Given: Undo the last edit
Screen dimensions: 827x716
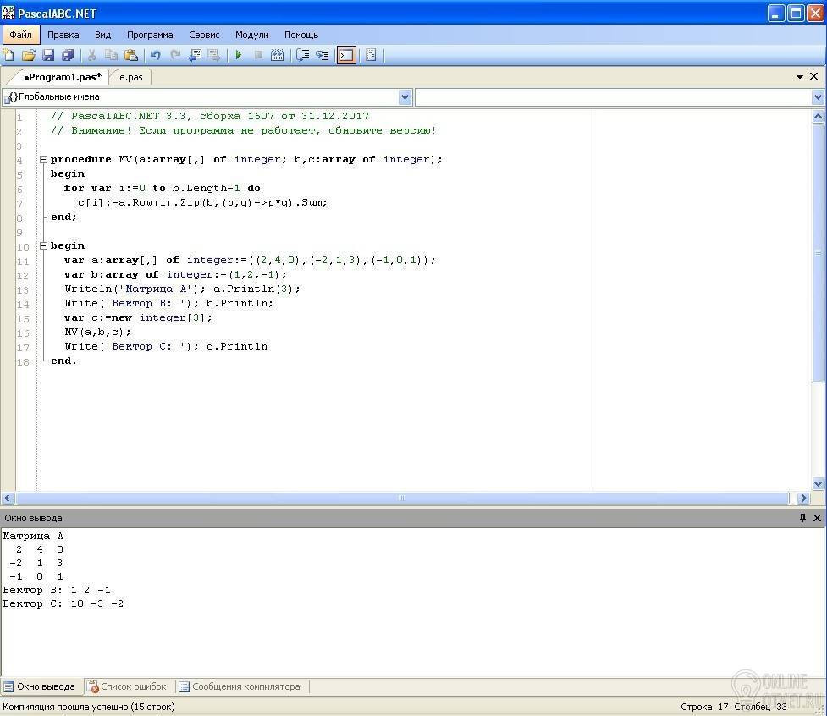Looking at the screenshot, I should tap(155, 55).
